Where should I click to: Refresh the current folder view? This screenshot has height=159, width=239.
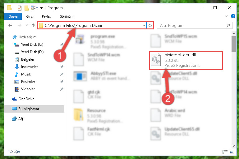pyautogui.click(x=150, y=25)
